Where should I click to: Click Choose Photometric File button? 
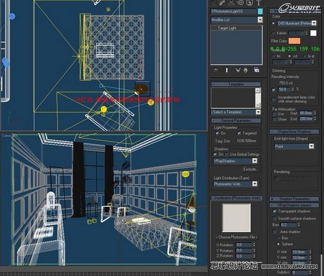coord(237,237)
